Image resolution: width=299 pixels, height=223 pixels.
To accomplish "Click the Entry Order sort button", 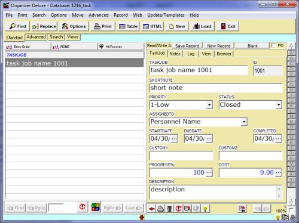I will click(28, 47).
